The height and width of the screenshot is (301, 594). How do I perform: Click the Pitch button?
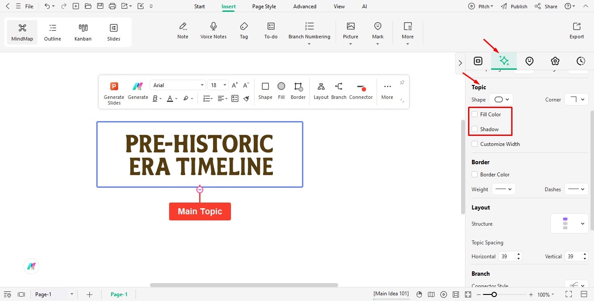[481, 6]
